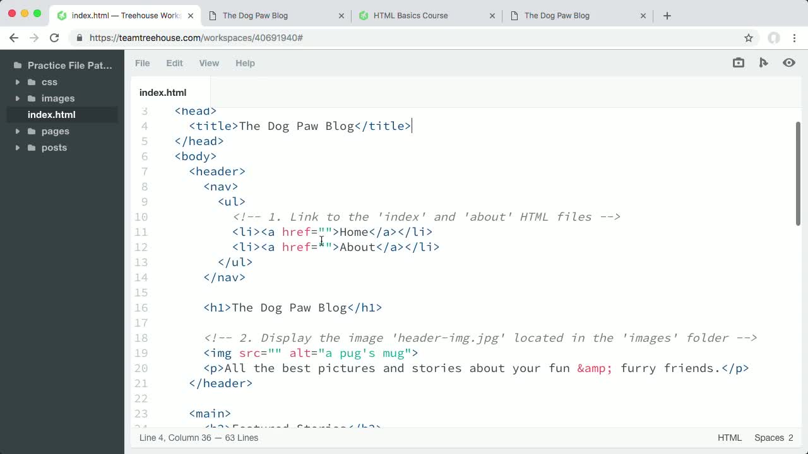
Task: Open the workspace preview eye icon
Action: tap(788, 62)
